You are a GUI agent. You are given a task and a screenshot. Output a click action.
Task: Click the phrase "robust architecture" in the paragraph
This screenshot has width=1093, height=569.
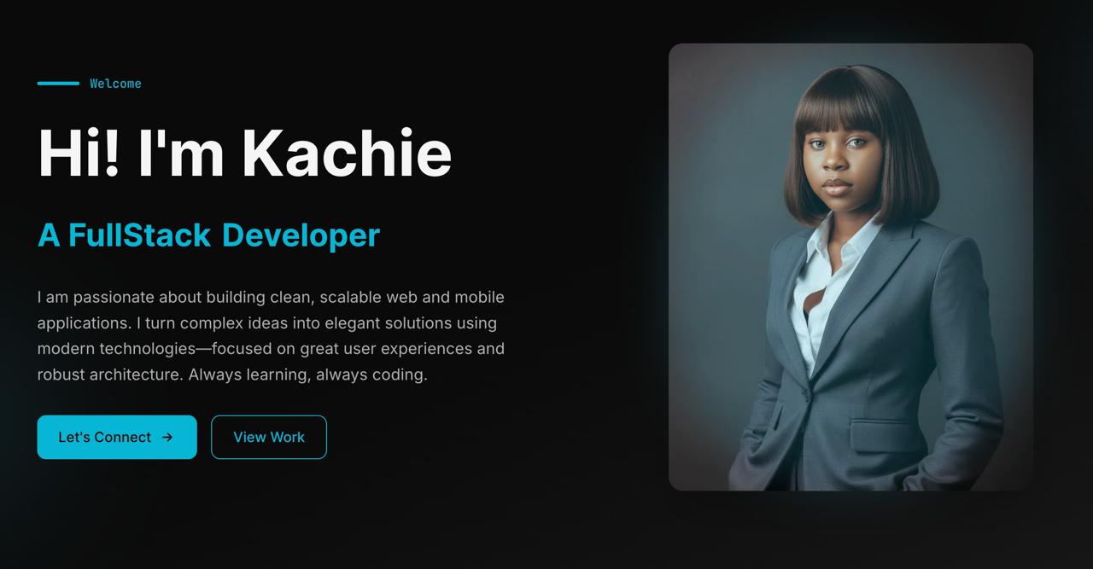point(108,374)
